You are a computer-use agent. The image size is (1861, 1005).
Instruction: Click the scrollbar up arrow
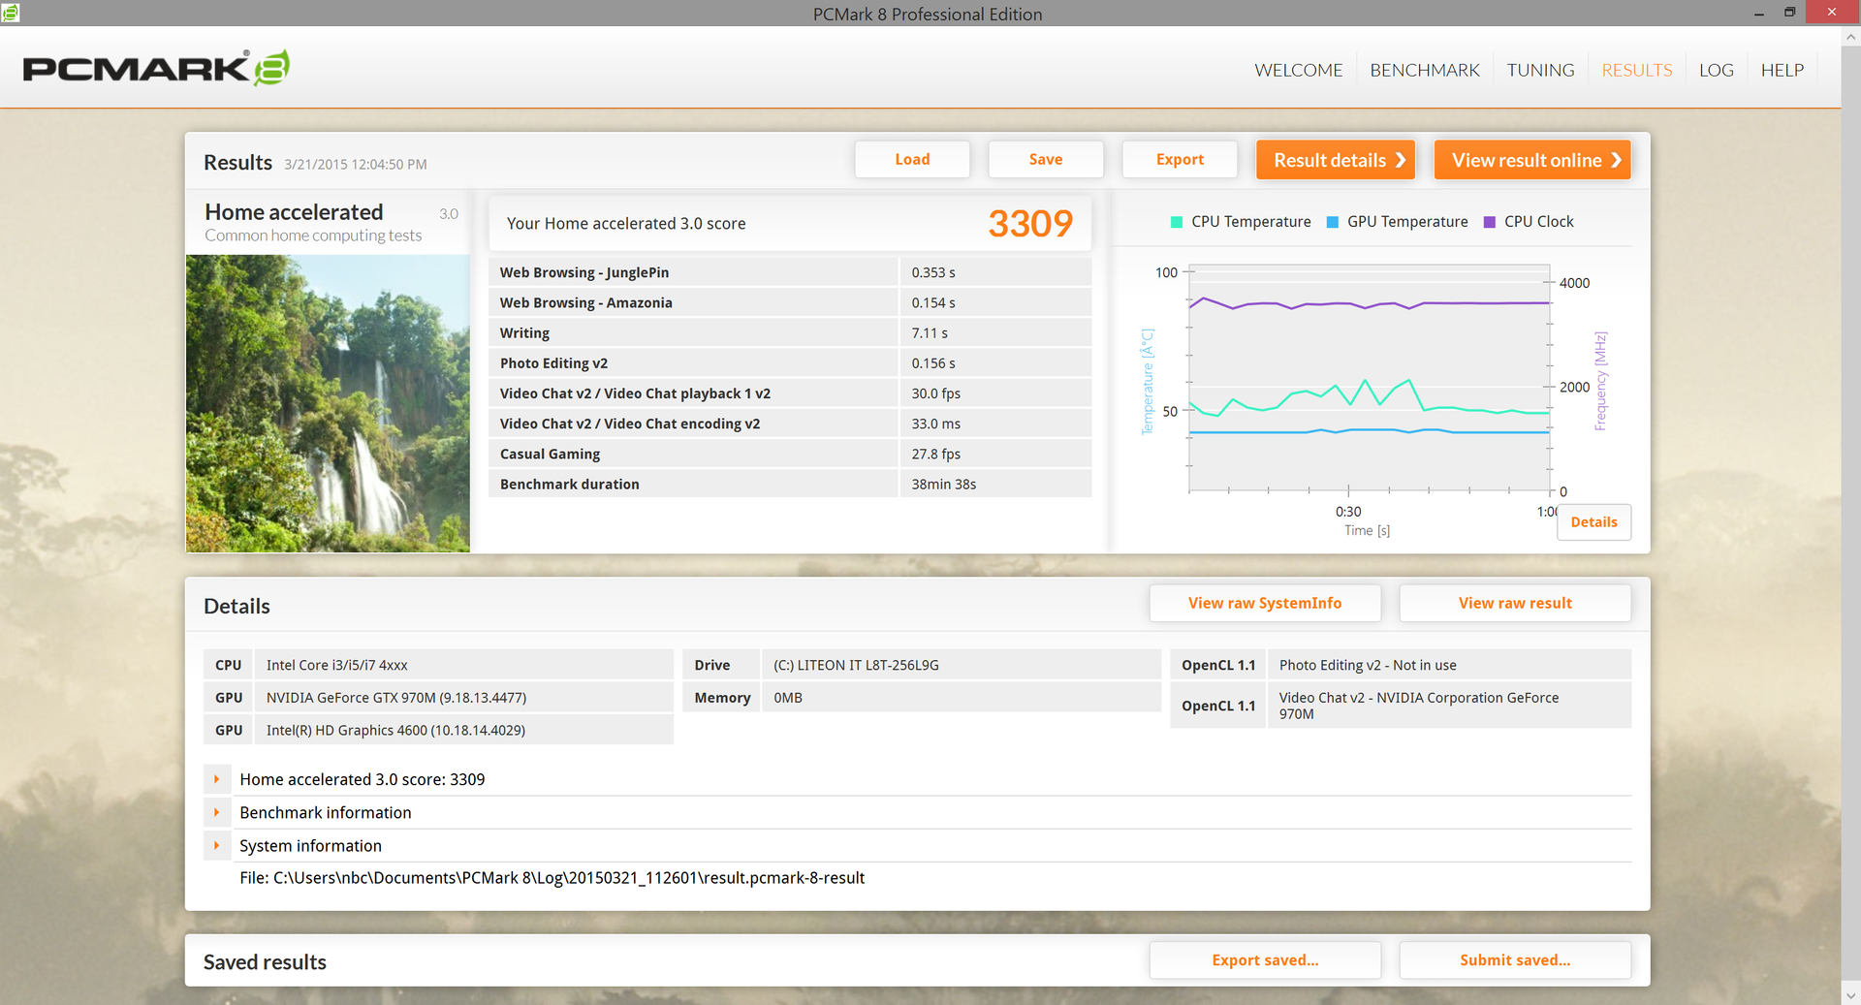(1850, 37)
